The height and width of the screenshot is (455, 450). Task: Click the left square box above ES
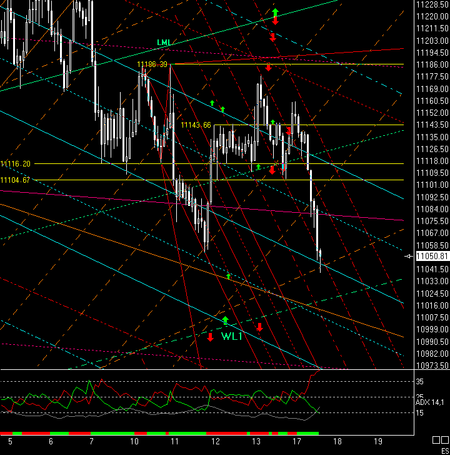(436, 440)
